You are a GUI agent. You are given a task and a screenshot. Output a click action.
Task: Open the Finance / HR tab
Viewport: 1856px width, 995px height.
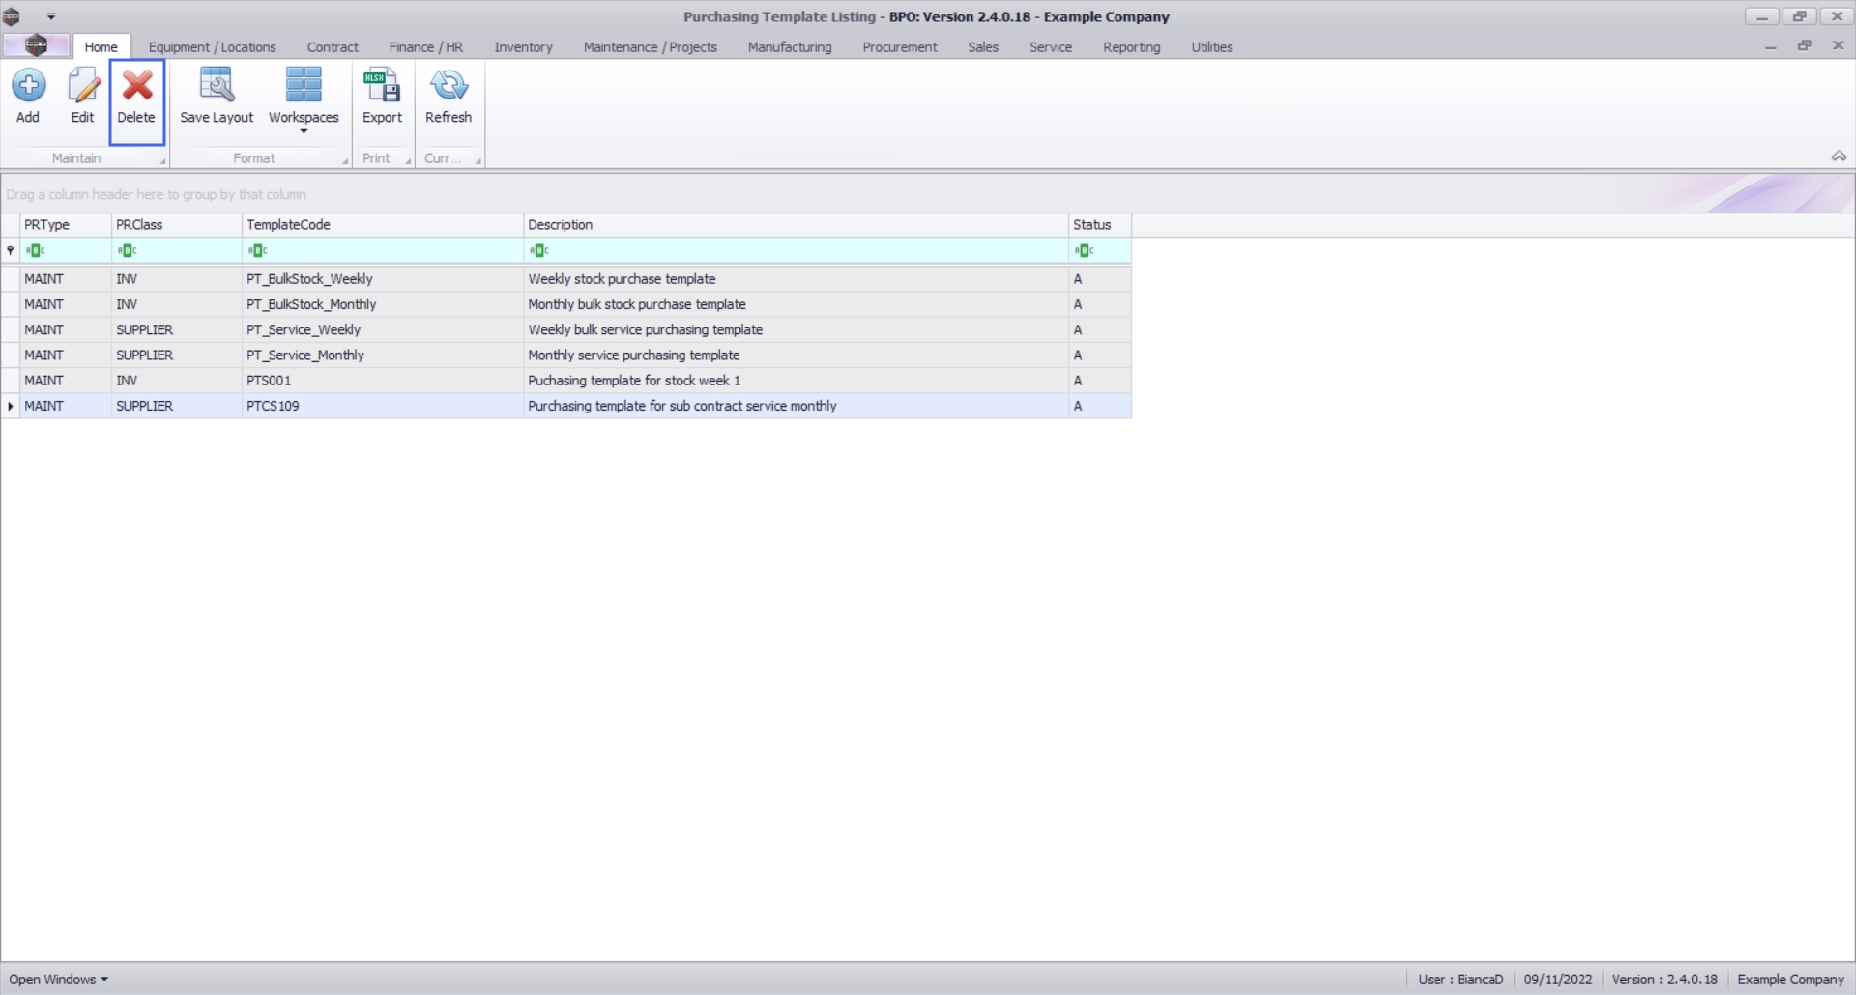[x=425, y=46]
